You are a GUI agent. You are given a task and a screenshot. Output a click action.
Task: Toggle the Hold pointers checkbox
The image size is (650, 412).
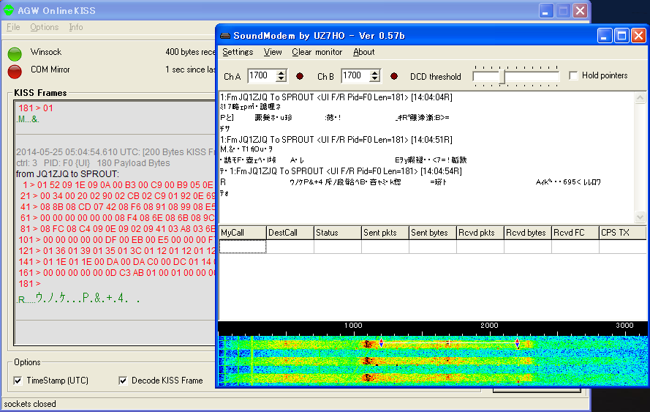pyautogui.click(x=573, y=75)
